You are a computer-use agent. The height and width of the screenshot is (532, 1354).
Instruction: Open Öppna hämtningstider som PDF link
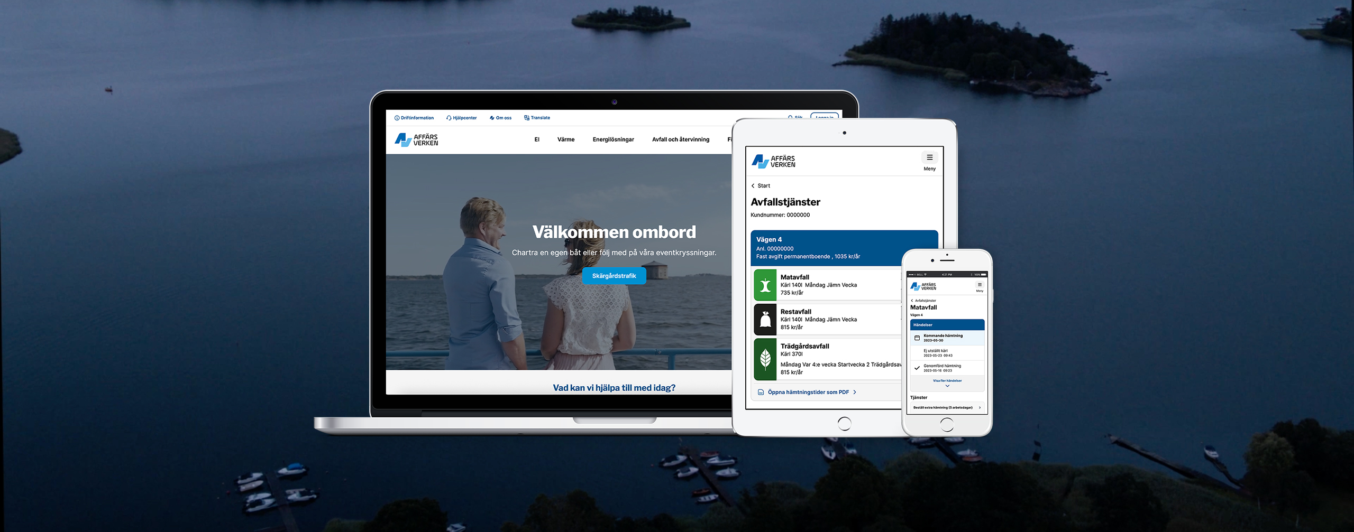click(x=808, y=392)
